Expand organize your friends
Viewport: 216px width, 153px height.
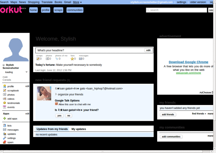[56, 94]
